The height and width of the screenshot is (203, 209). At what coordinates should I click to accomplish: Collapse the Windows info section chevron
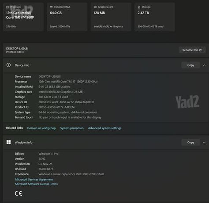[204, 143]
